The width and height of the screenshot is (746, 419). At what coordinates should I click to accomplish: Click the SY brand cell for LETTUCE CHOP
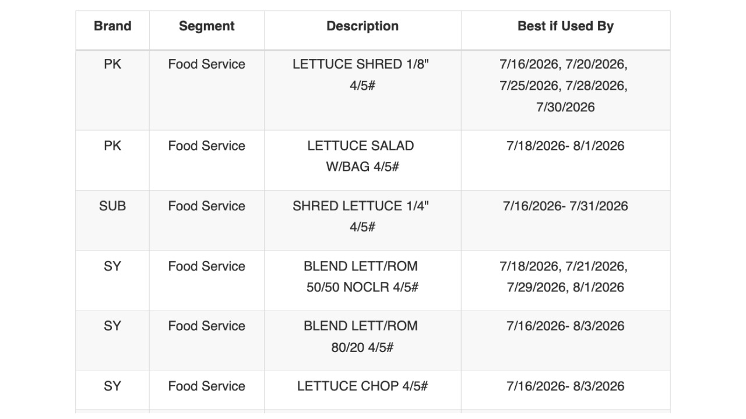[112, 390]
